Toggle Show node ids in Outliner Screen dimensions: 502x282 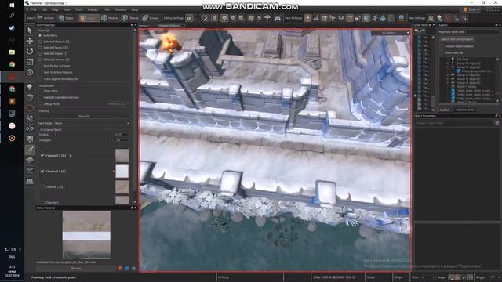[x=442, y=52]
